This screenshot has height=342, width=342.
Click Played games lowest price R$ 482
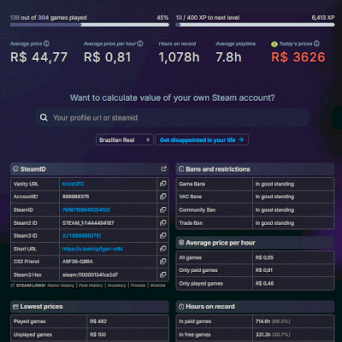(98, 321)
